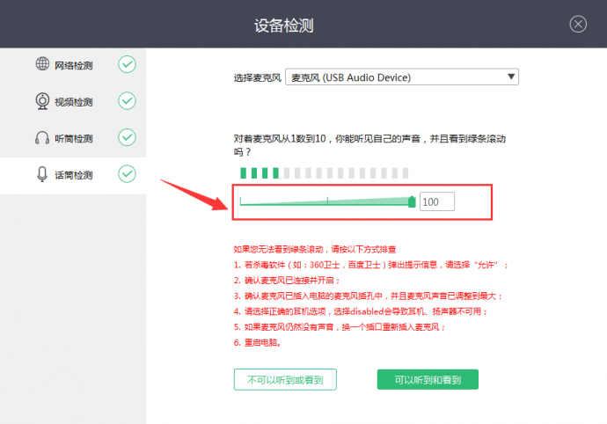
Task: Click the globe icon for network detection
Action: (42, 64)
